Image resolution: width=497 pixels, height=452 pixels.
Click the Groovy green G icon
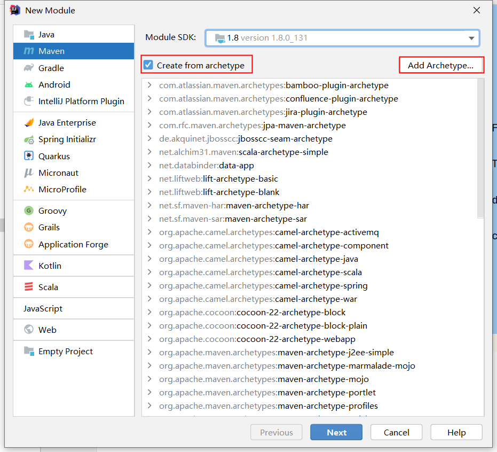[29, 211]
